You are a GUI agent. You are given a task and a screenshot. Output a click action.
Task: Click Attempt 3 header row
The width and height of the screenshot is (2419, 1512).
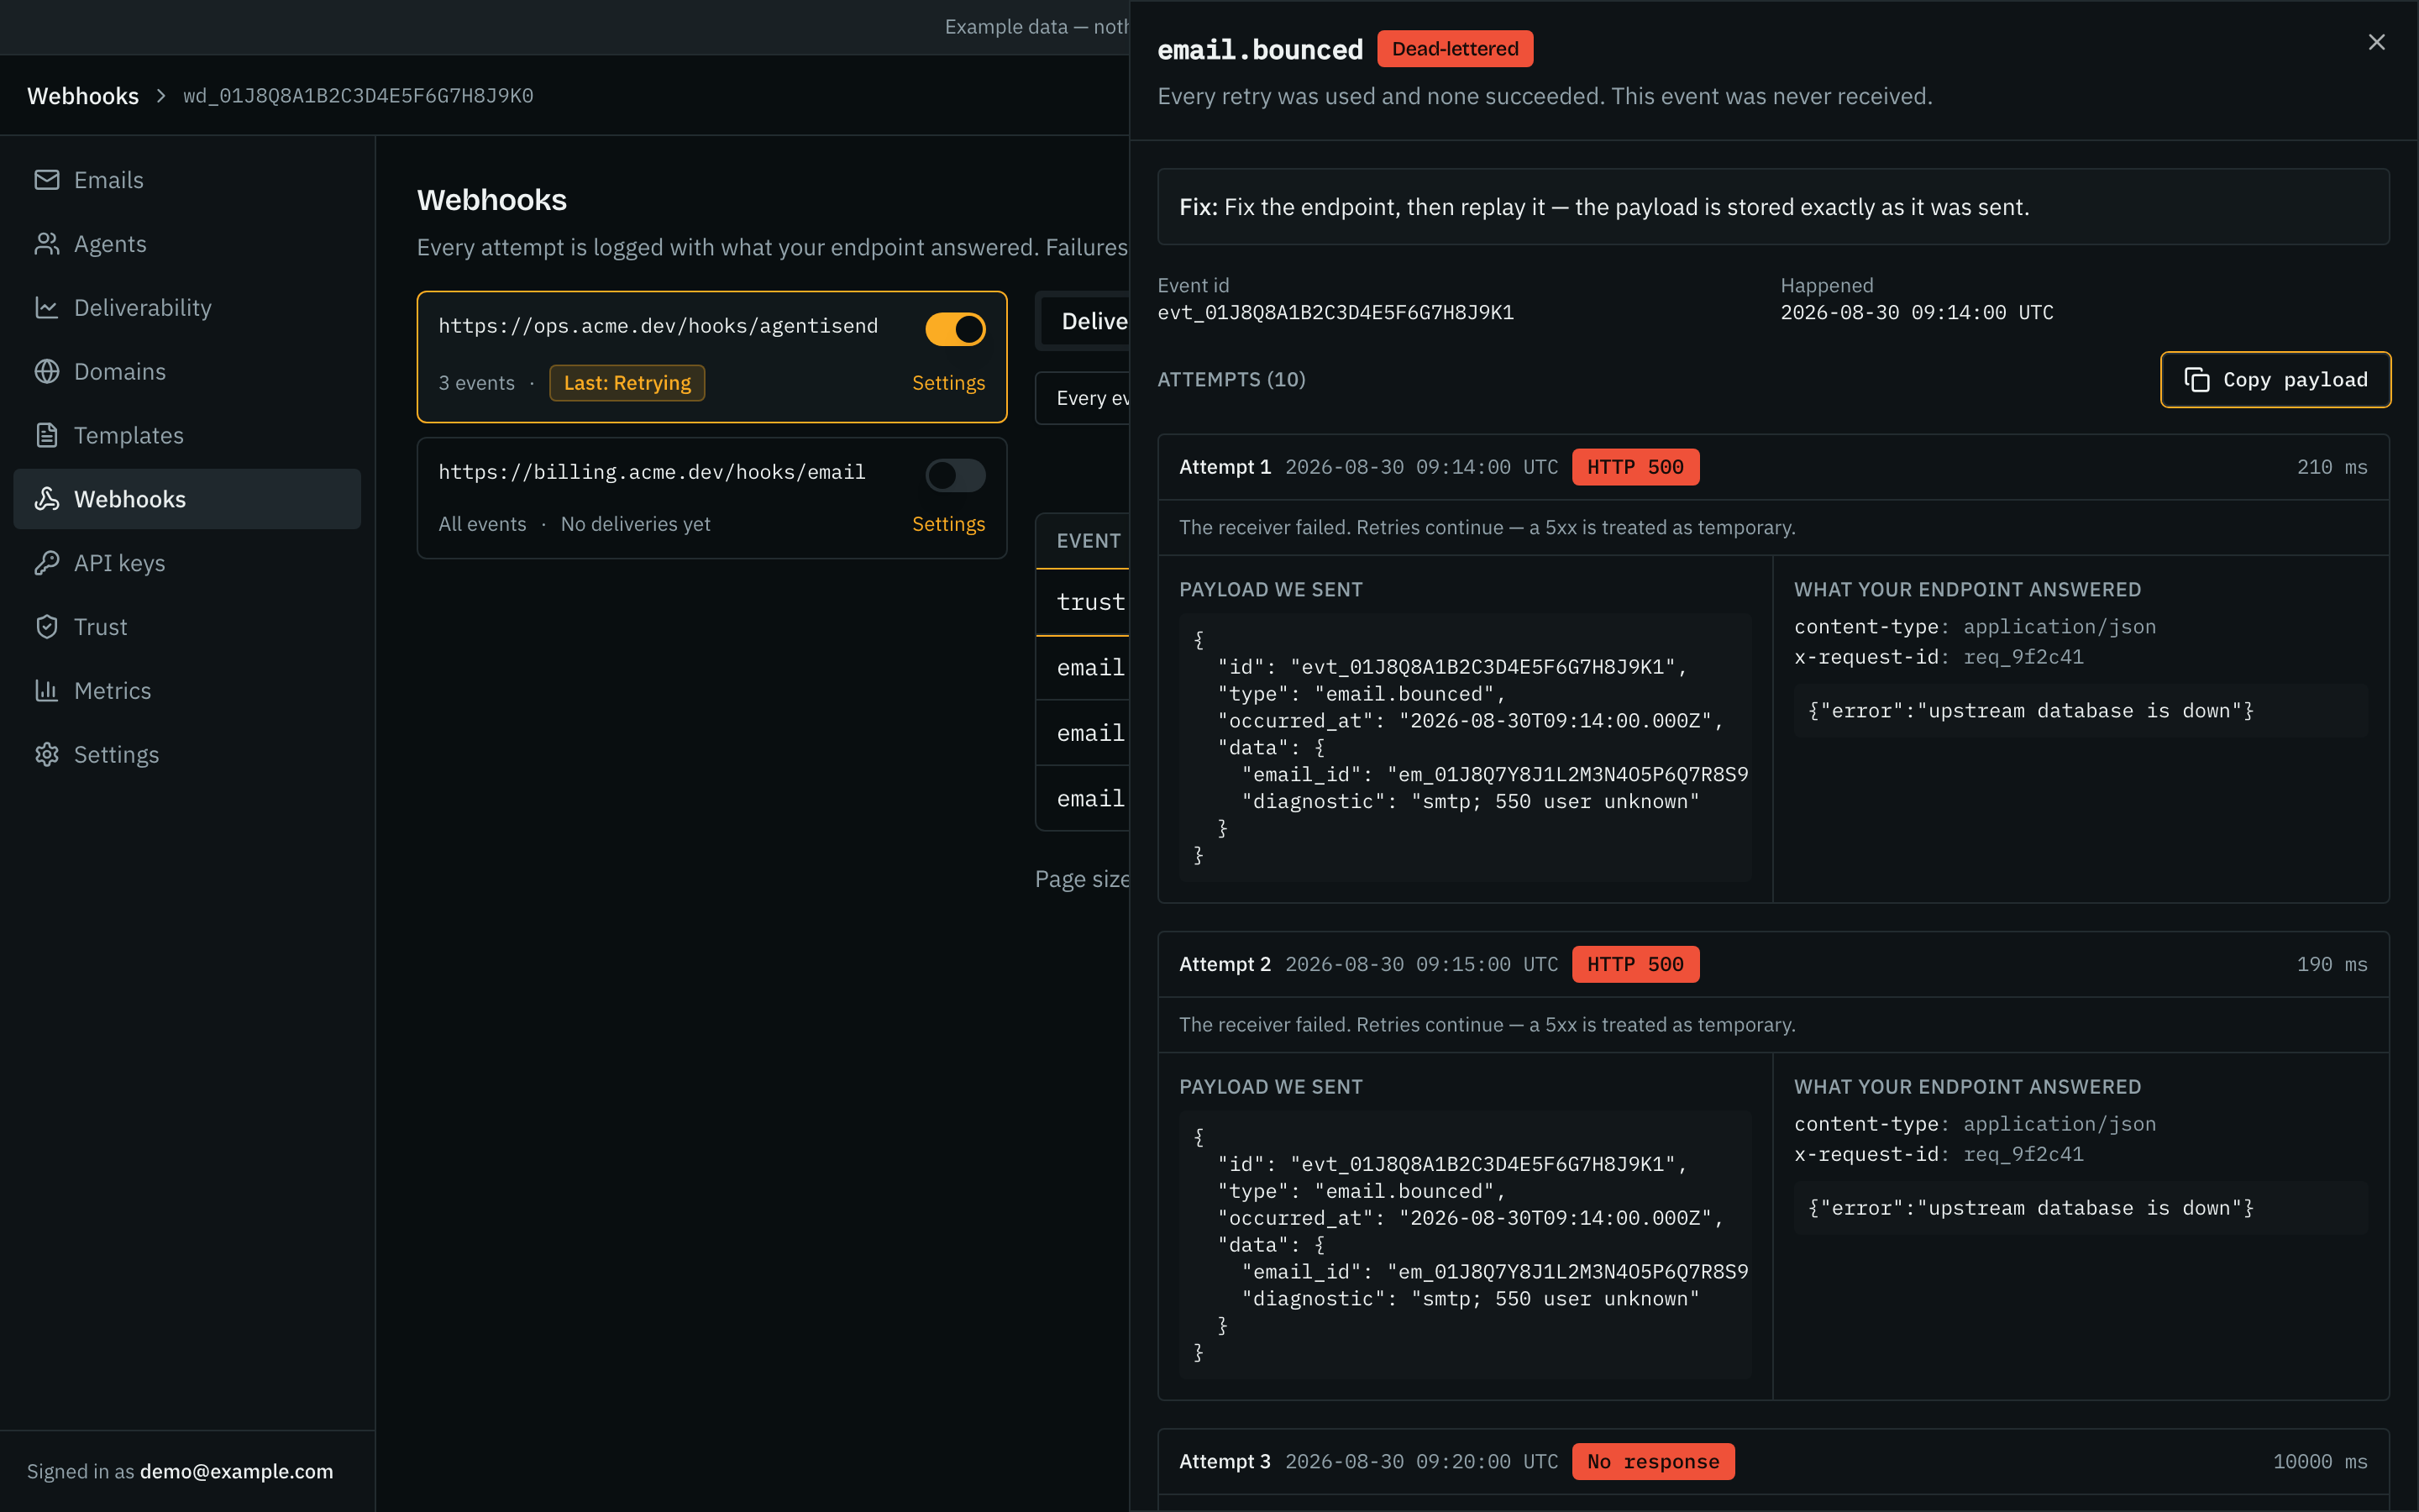[x=1773, y=1461]
